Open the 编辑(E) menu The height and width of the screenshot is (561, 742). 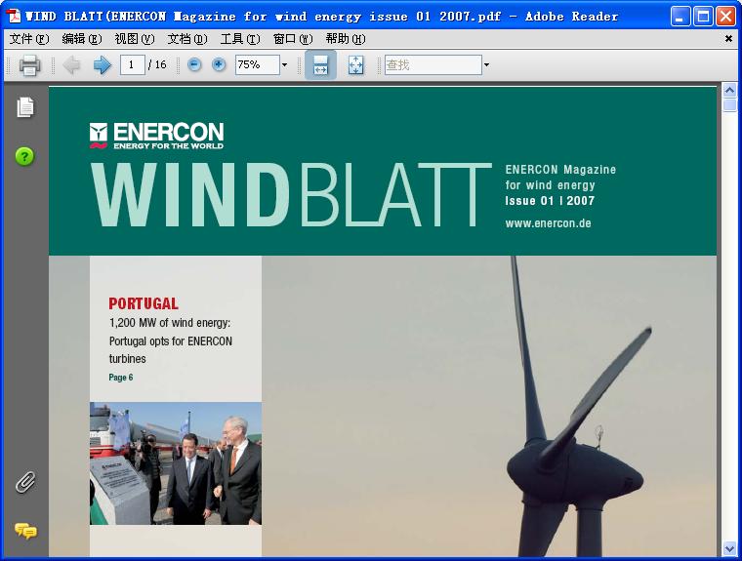(x=82, y=39)
